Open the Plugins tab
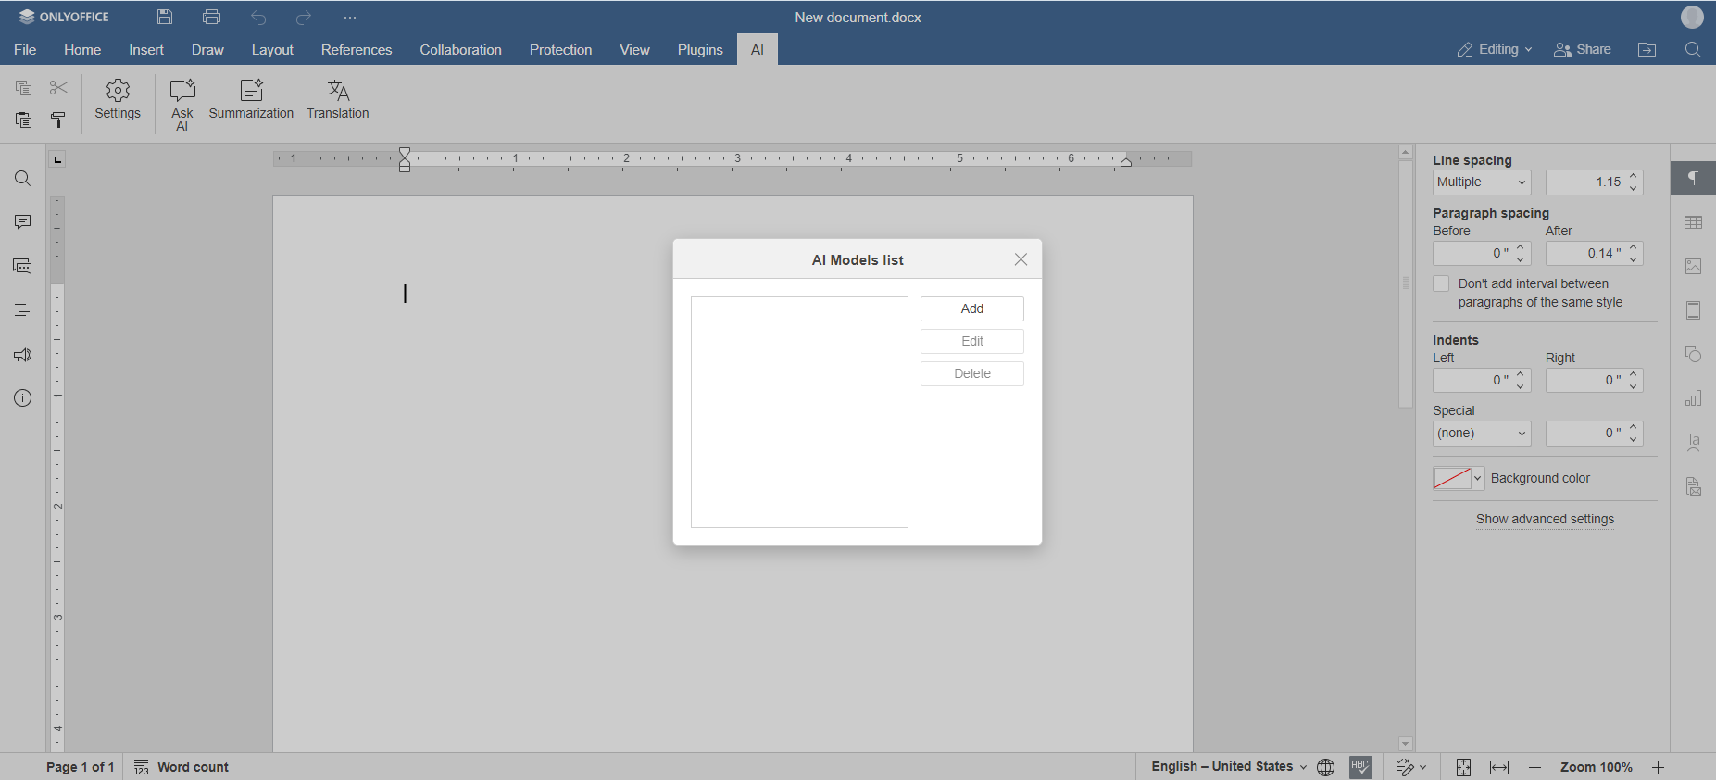 (700, 50)
